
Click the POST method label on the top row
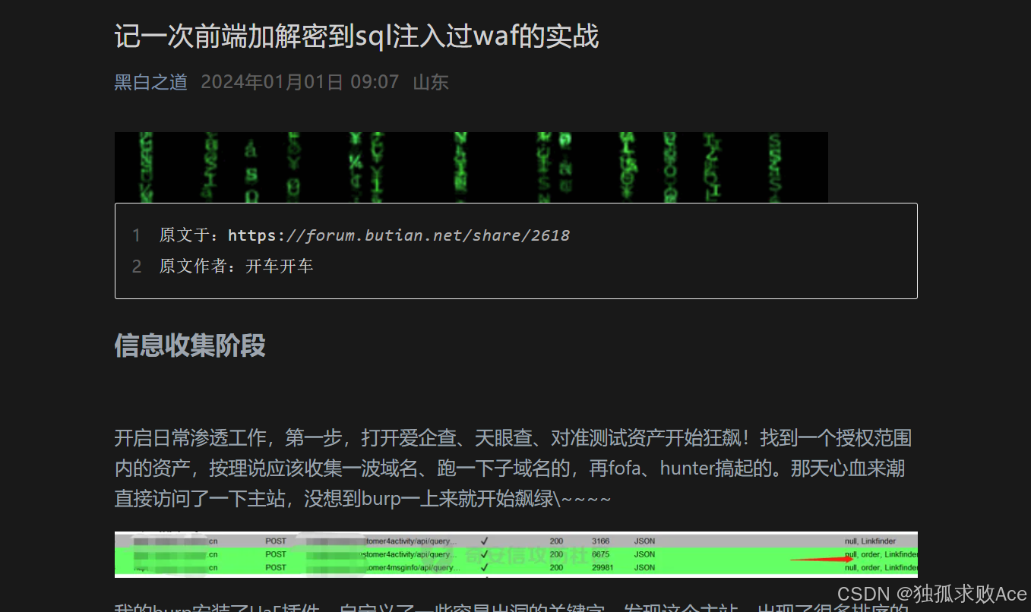tap(275, 541)
